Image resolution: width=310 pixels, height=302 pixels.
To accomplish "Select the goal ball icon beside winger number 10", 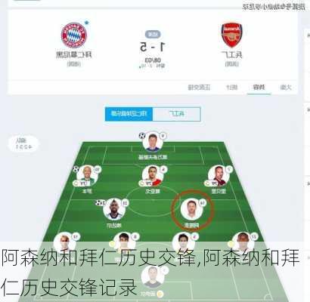I will [76, 169].
